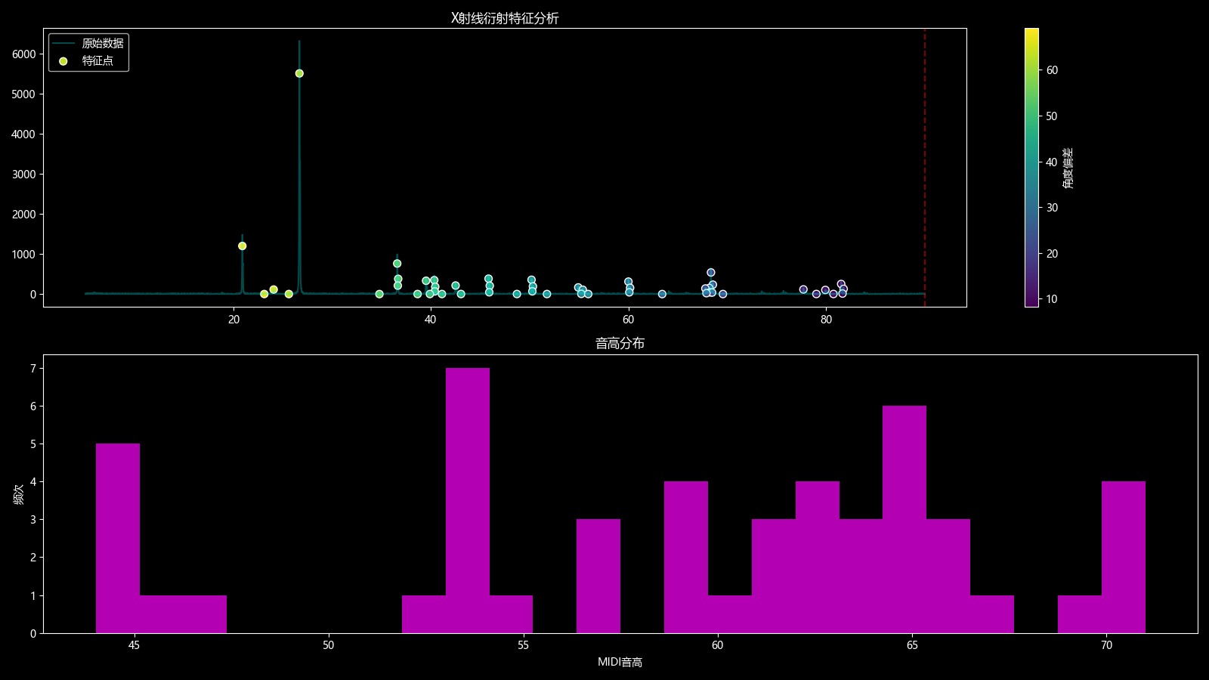
Task: Click the y-axis tick label 3000
Action: [23, 175]
